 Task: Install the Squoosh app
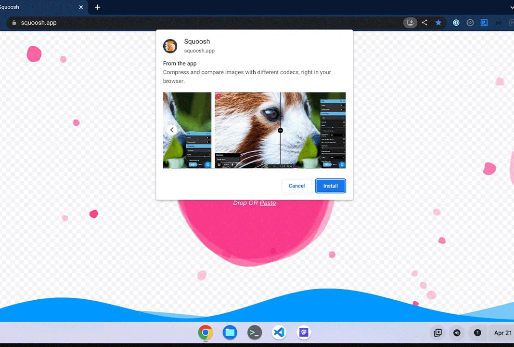click(x=331, y=186)
